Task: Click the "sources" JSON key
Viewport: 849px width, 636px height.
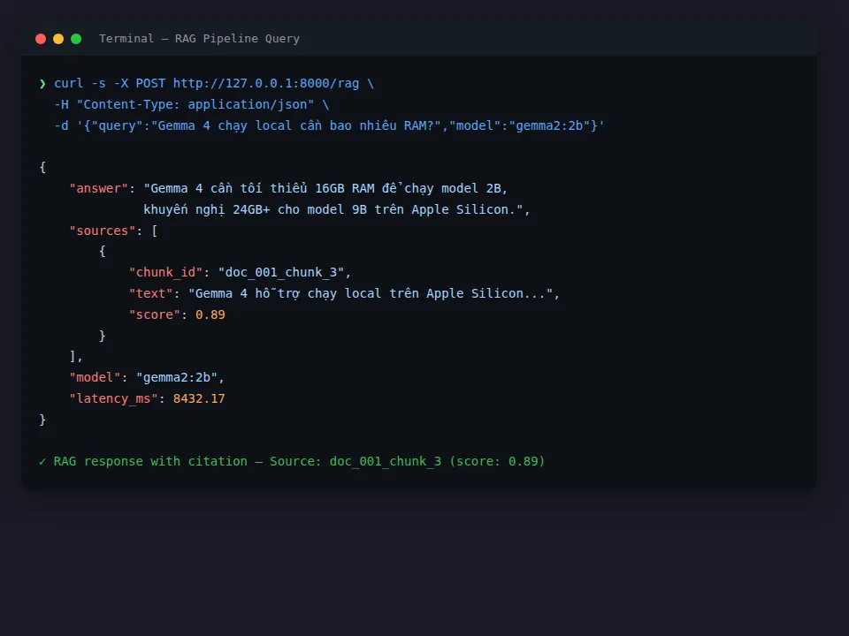Action: [103, 231]
